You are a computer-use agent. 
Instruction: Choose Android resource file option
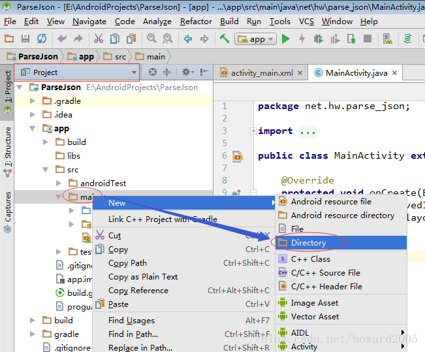point(341,202)
